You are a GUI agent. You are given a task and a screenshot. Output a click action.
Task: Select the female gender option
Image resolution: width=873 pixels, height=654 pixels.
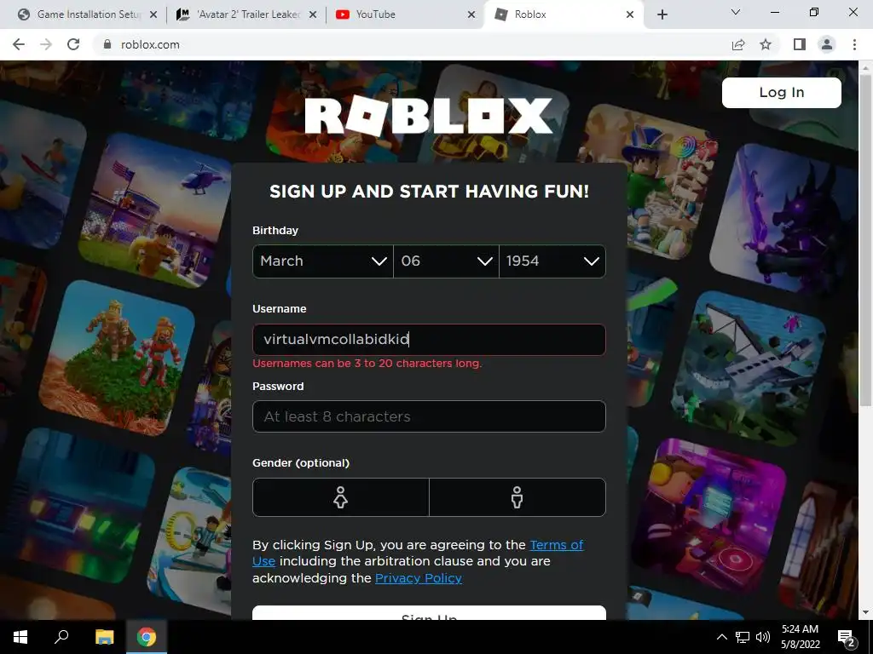(x=341, y=497)
